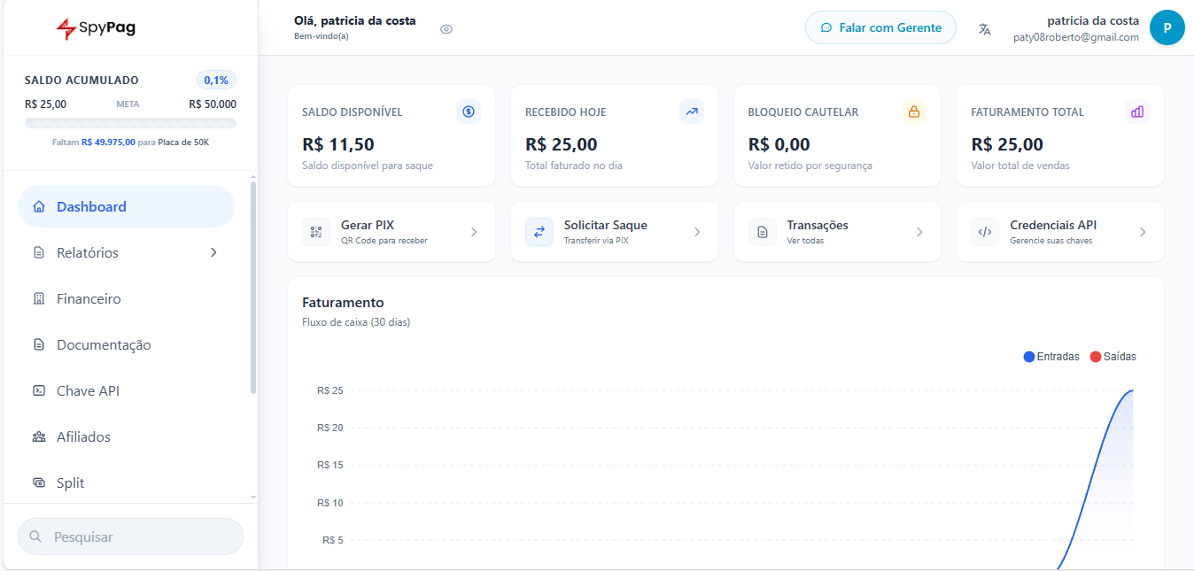Open the Gerar PIX QR code icon

click(316, 232)
